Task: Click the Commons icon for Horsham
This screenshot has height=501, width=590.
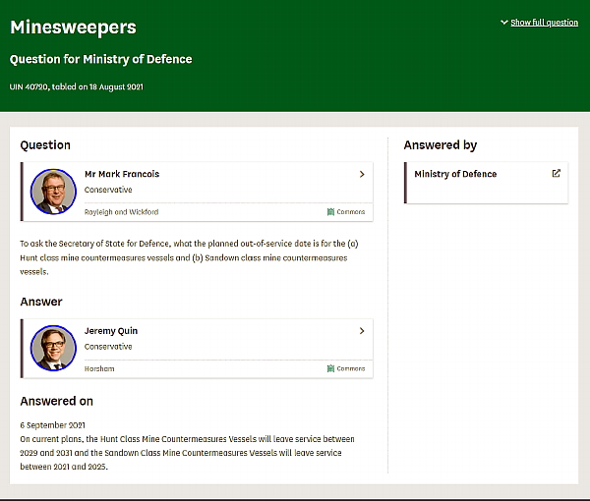Action: [x=330, y=368]
